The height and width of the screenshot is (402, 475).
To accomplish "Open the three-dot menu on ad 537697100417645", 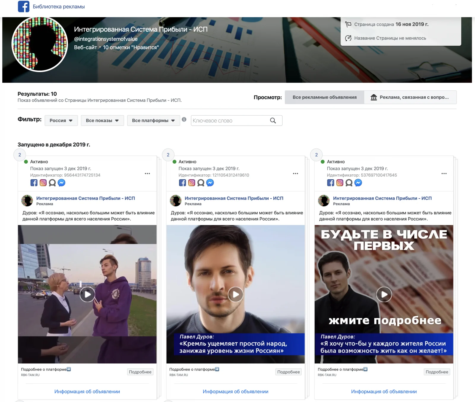I will click(x=444, y=173).
